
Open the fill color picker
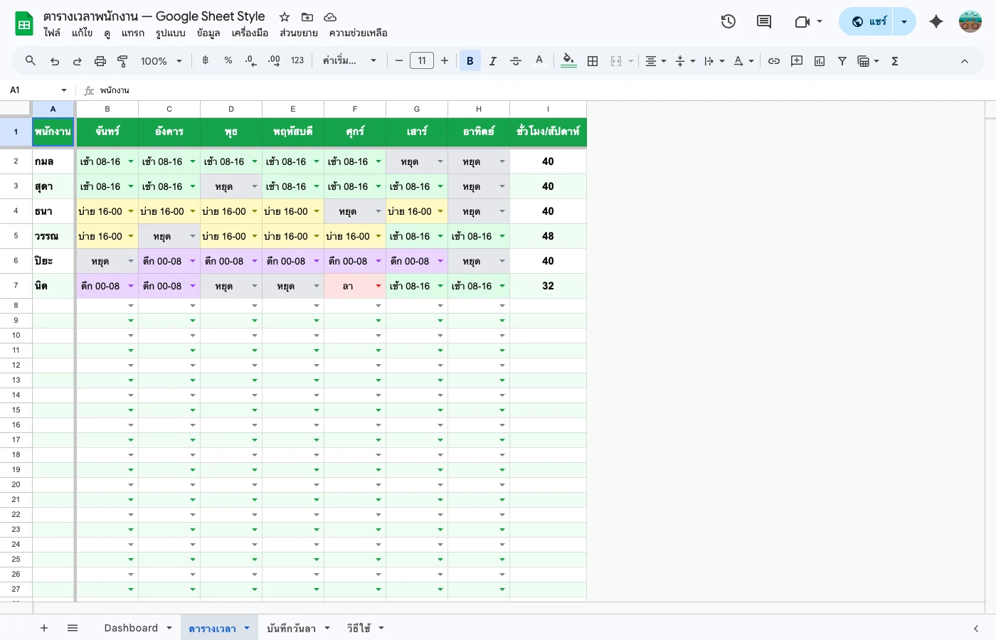pyautogui.click(x=568, y=60)
